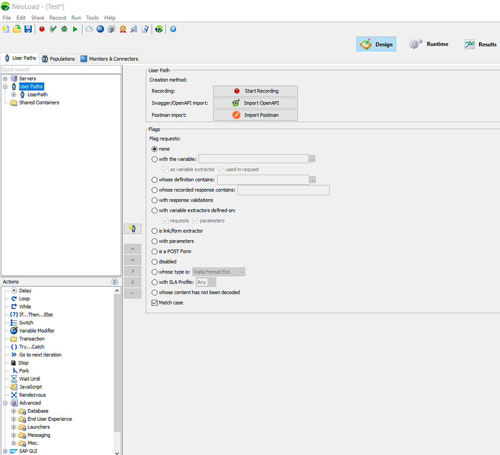The width and height of the screenshot is (500, 455).
Task: Select the Rendezvous action
Action: tap(32, 395)
